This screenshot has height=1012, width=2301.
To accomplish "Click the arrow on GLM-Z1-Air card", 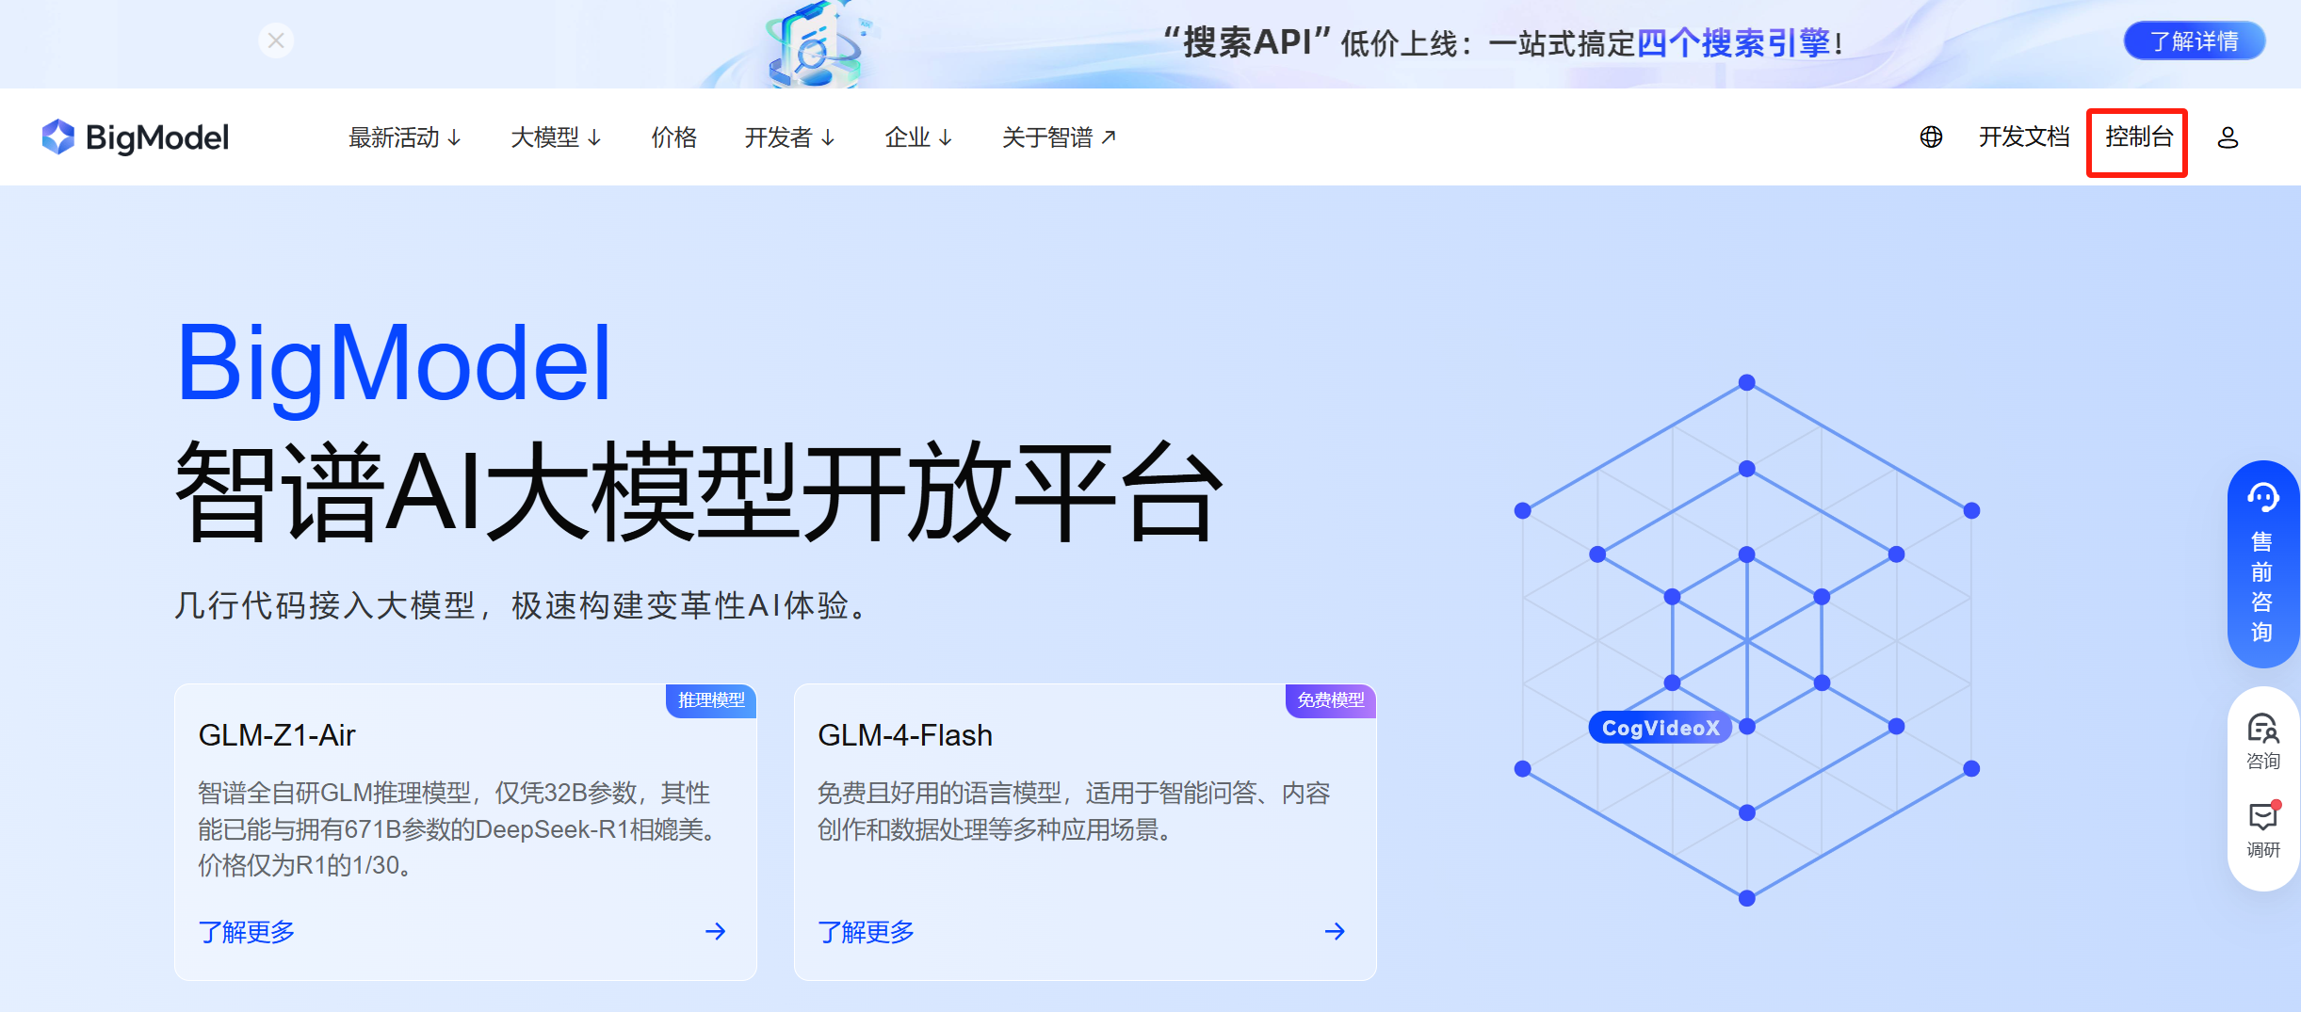I will click(716, 932).
